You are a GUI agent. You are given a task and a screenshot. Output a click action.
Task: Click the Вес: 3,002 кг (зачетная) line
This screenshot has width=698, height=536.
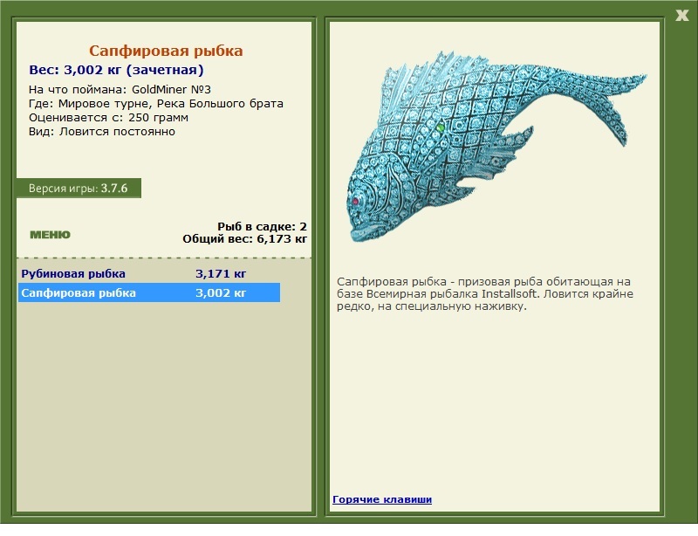click(x=116, y=70)
